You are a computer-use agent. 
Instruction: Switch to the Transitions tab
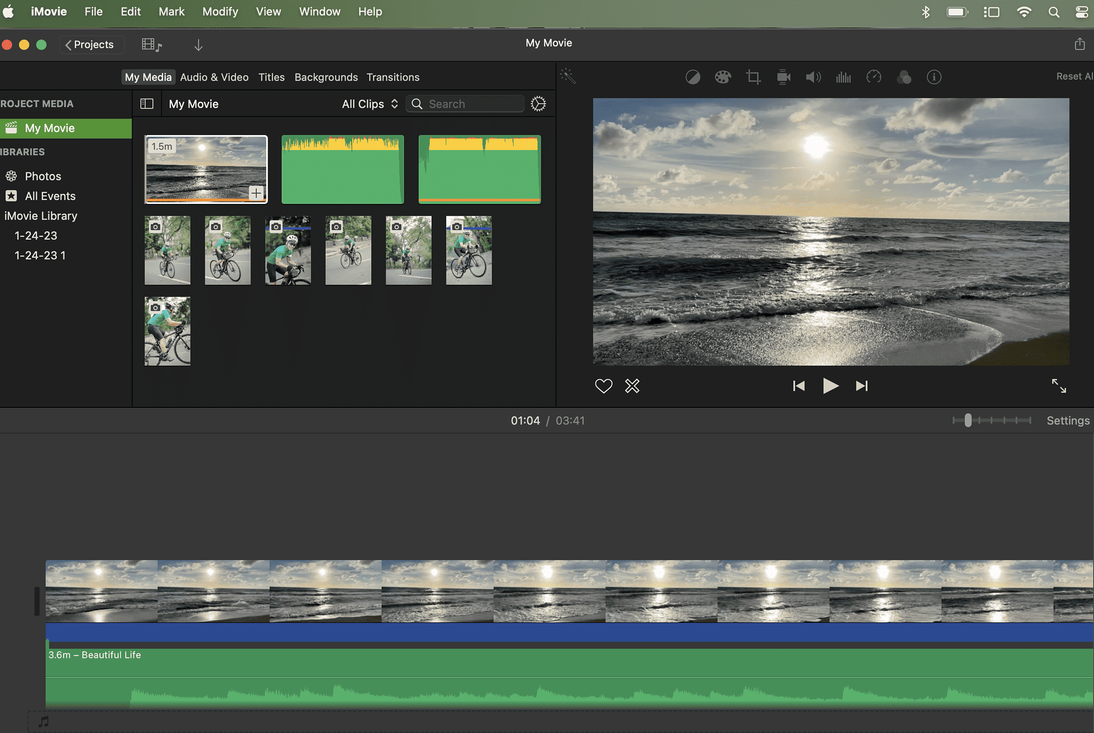click(x=393, y=77)
